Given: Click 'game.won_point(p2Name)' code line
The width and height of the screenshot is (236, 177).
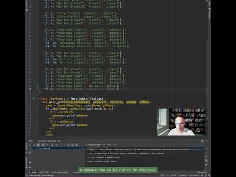Looking at the screenshot, I should coord(70,125).
